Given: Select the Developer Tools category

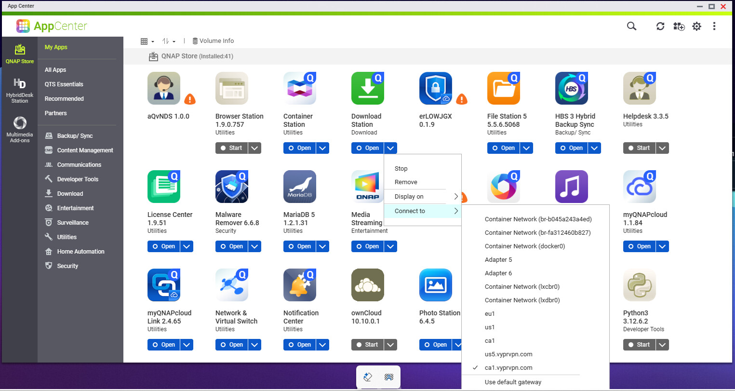Looking at the screenshot, I should coord(78,179).
